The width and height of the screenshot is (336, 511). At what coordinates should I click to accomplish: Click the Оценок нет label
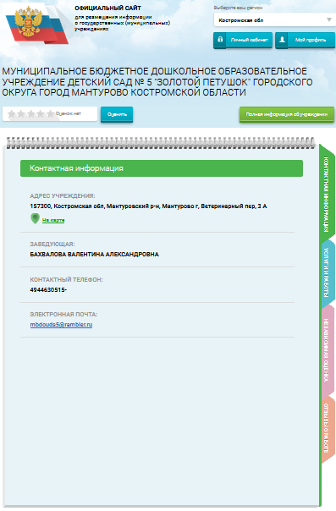click(x=69, y=113)
